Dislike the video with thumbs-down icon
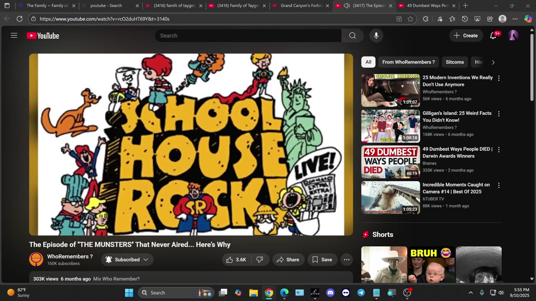This screenshot has height=301, width=536. click(x=260, y=260)
